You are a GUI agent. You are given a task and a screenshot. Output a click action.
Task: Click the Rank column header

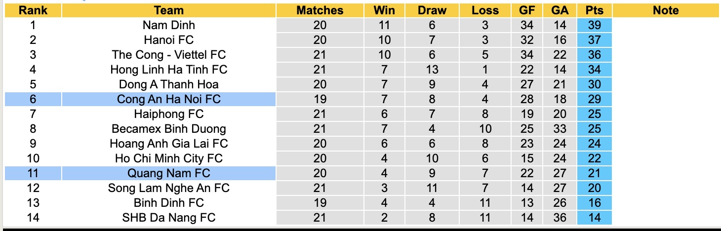[x=33, y=10]
